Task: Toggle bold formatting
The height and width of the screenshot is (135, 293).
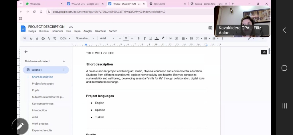Action: click(138, 38)
